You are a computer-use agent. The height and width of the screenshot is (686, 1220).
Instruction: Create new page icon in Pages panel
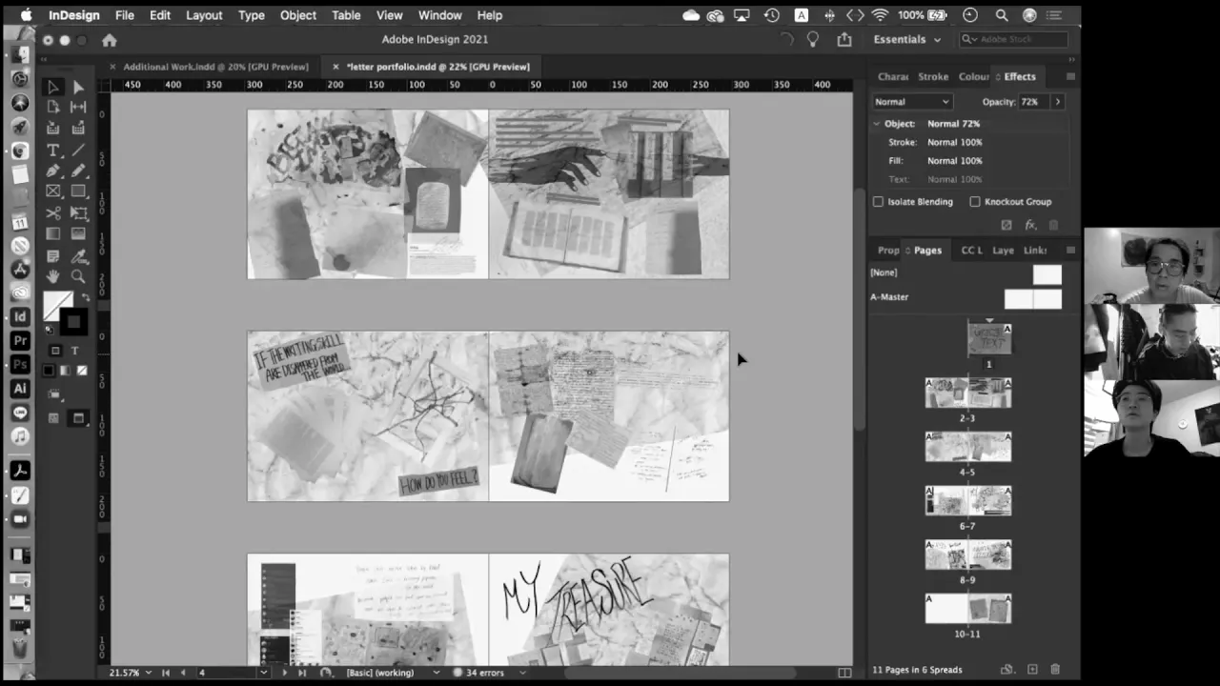1032,670
